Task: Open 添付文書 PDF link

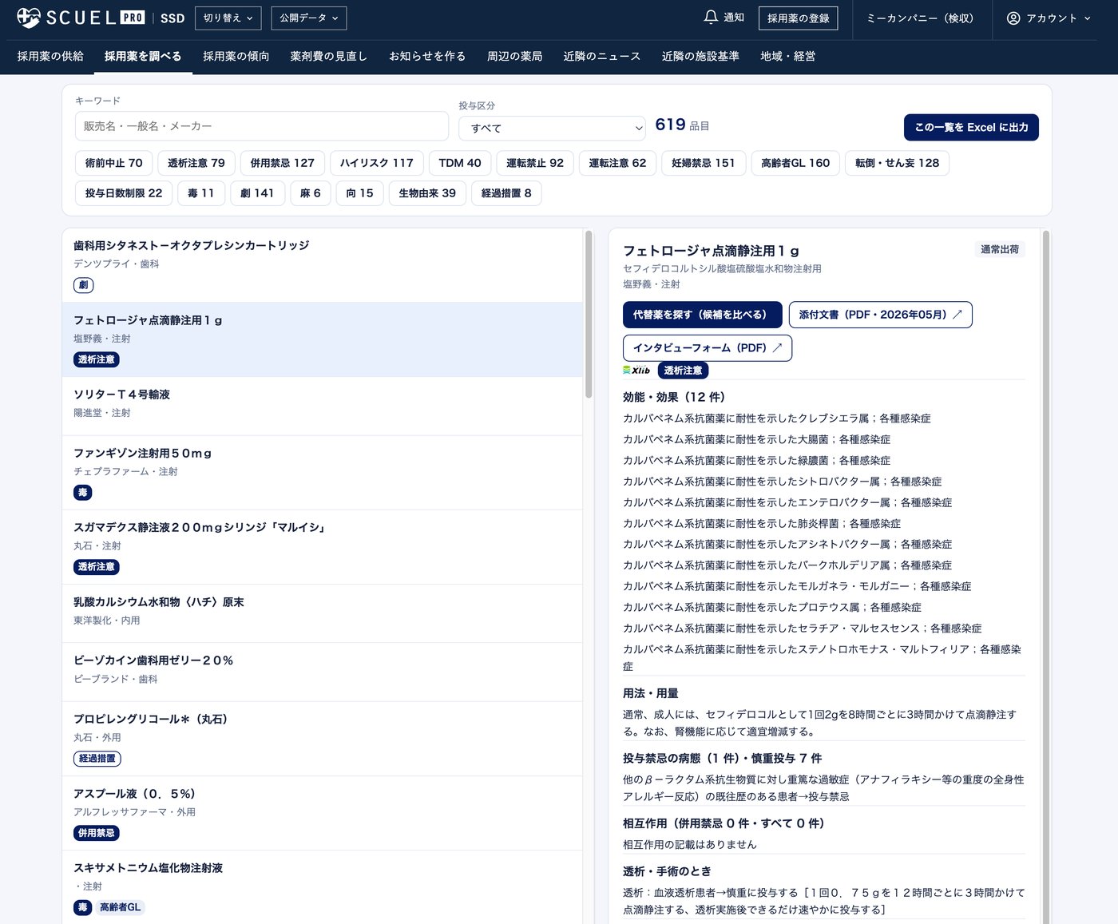Action: pos(881,315)
